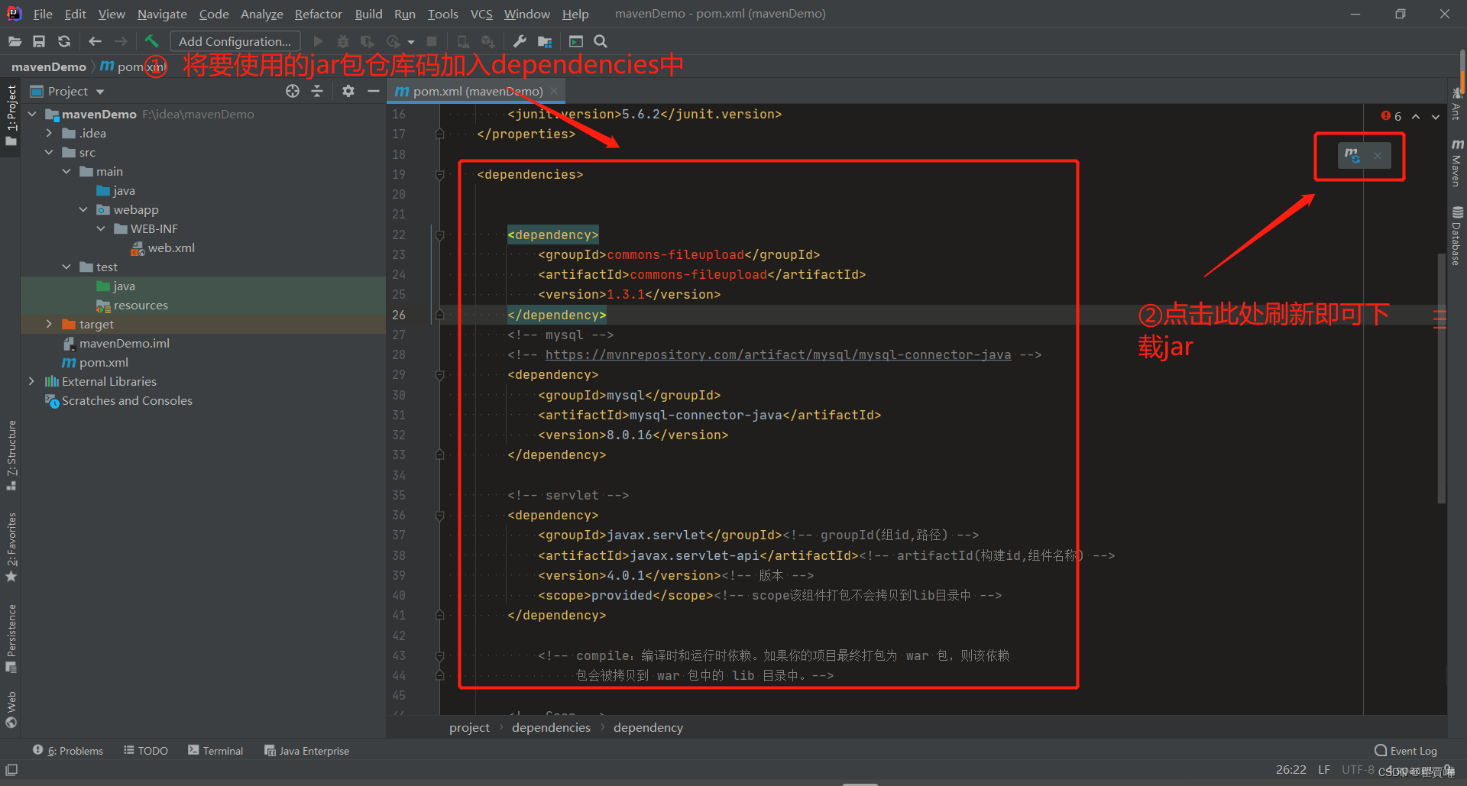Open Event Log in status bar
The height and width of the screenshot is (786, 1467).
(1406, 751)
